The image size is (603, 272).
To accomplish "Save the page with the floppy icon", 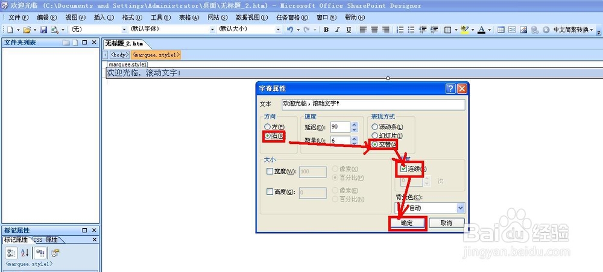I will click(x=43, y=29).
